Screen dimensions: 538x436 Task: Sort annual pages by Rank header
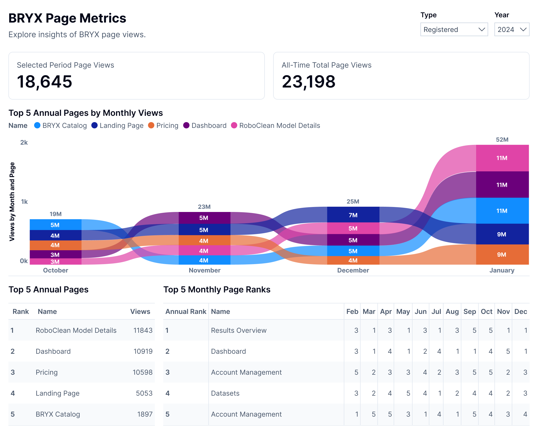[21, 312]
